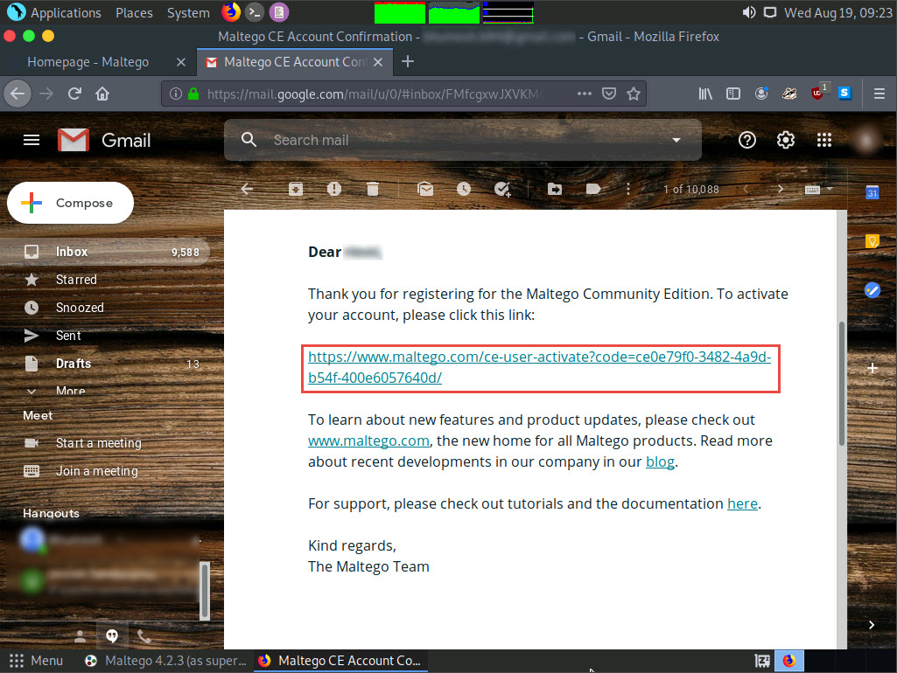Open the Gmail main menu hamburger

[x=32, y=140]
